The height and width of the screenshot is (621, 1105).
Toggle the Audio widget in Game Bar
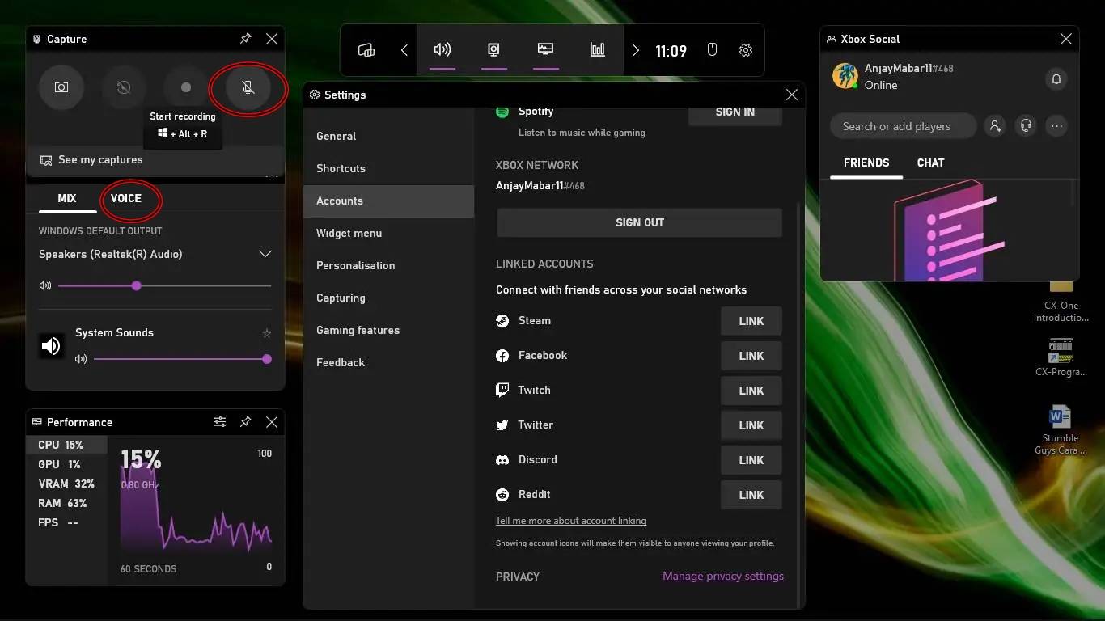click(x=442, y=50)
